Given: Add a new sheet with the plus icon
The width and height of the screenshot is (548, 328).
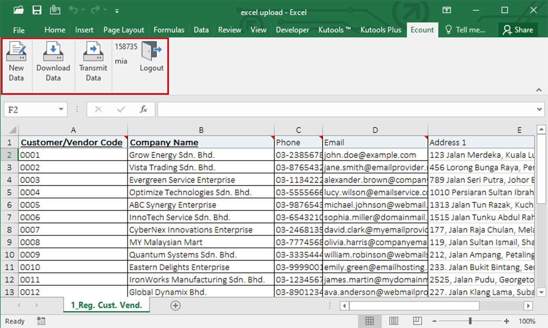Looking at the screenshot, I should [x=176, y=306].
